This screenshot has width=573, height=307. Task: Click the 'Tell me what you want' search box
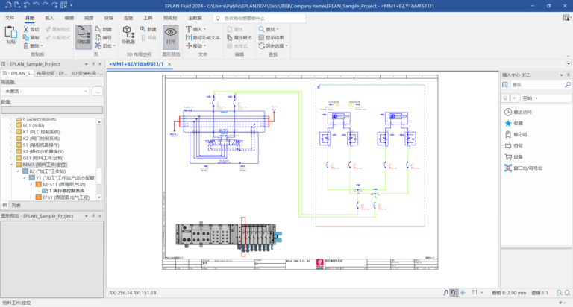click(260, 18)
